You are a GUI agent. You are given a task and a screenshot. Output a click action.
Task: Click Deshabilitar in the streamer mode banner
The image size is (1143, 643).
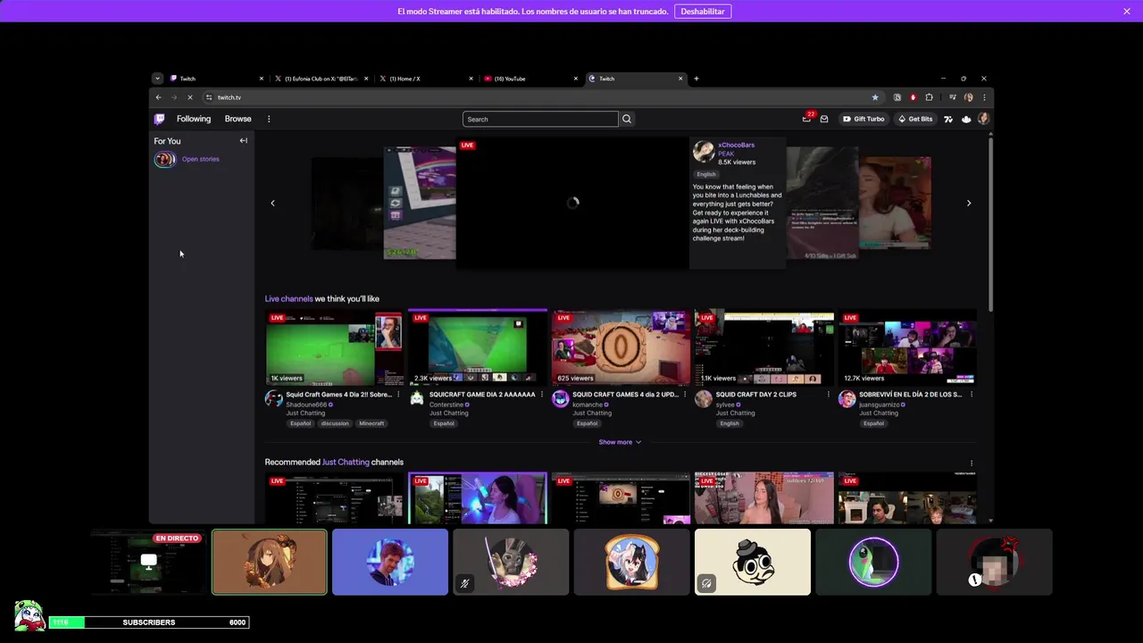pyautogui.click(x=703, y=12)
